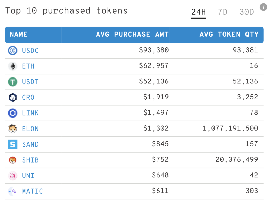Switch to the 30D timeframe tab
The image size is (268, 201).
(x=247, y=12)
